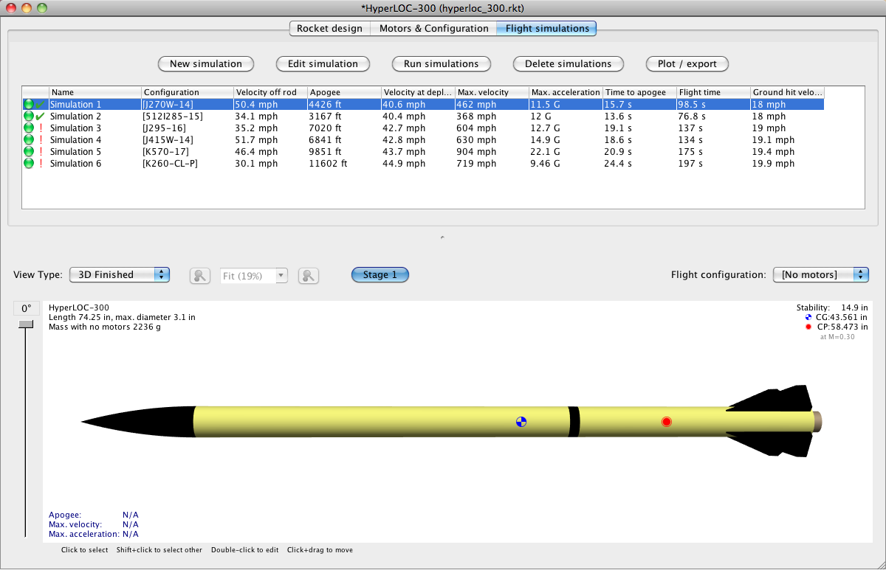
Task: Click the green checkmark icon for Simulation 2
Action: [40, 117]
